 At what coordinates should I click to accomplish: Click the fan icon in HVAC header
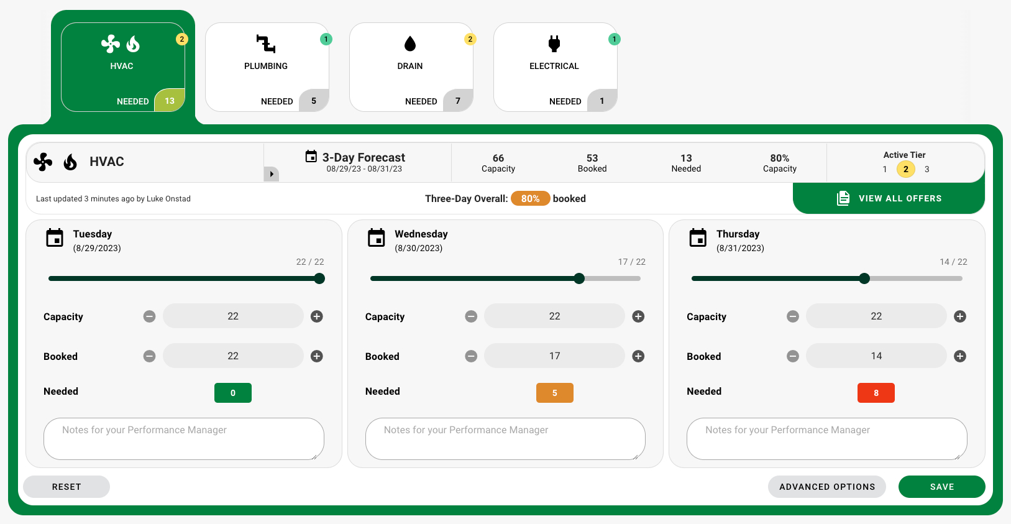pos(43,162)
